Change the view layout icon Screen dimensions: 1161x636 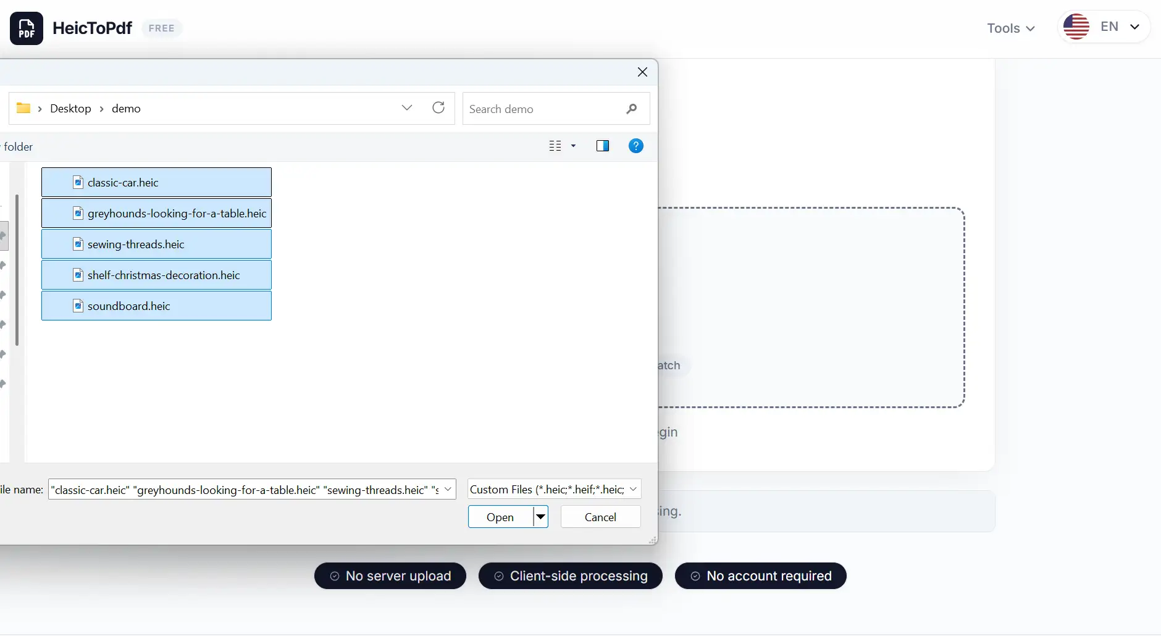555,146
